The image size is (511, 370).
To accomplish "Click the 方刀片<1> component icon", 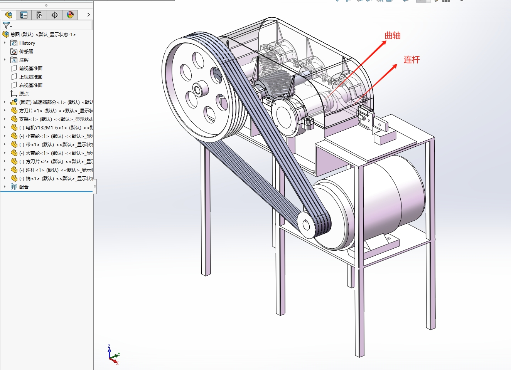I will coord(14,111).
